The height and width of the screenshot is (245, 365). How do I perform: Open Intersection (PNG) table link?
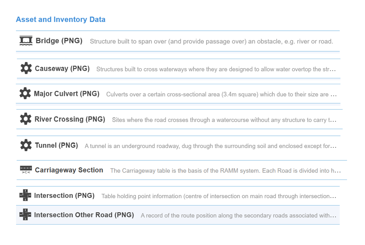click(64, 196)
